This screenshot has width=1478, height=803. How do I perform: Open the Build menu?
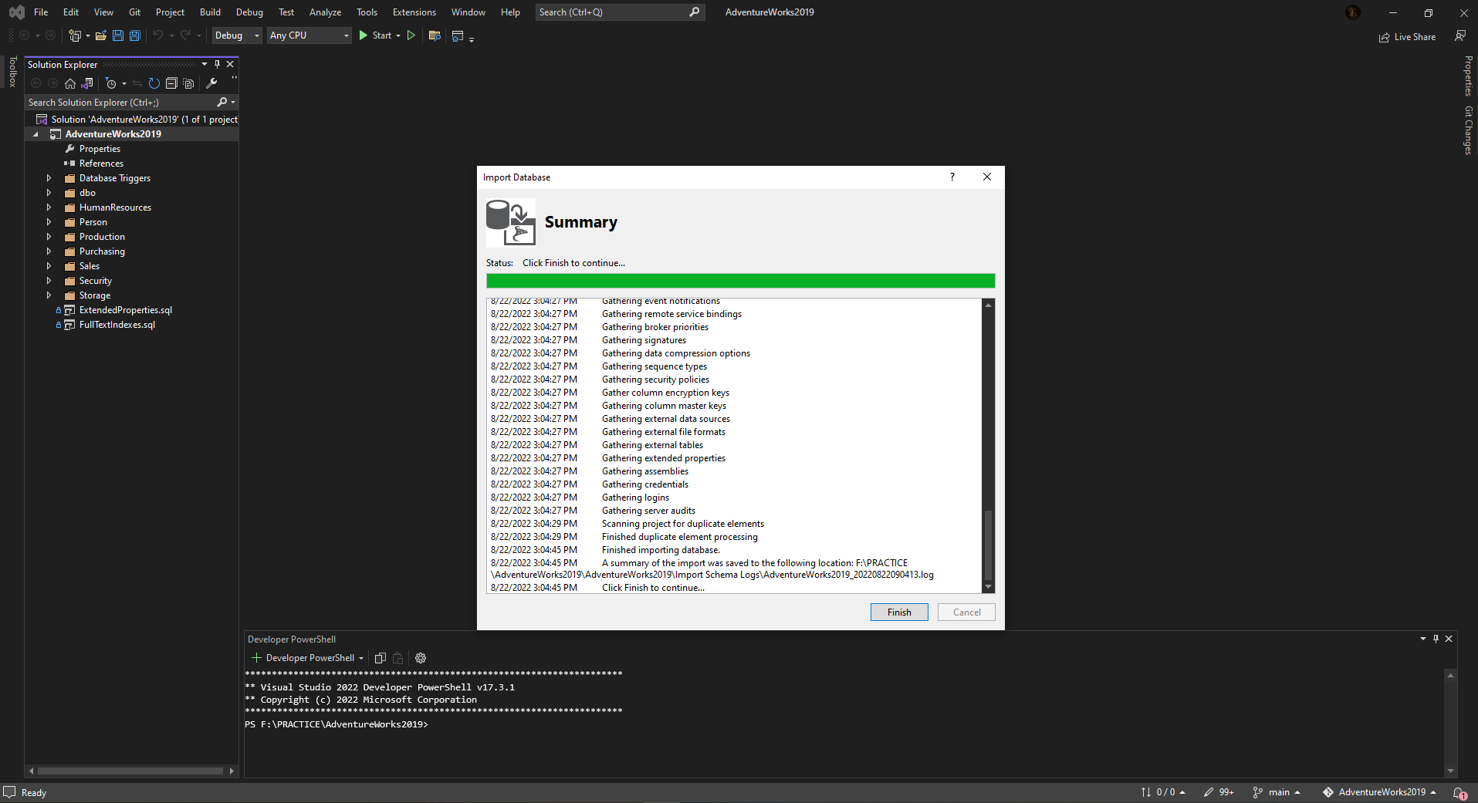point(209,12)
